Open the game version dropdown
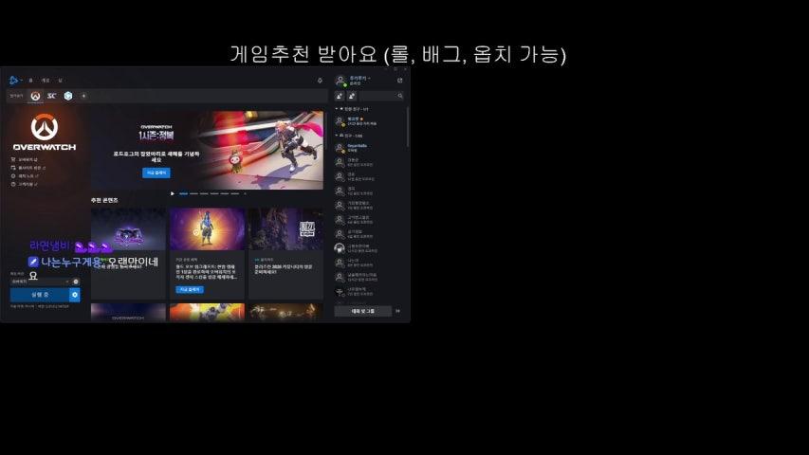 pos(40,282)
